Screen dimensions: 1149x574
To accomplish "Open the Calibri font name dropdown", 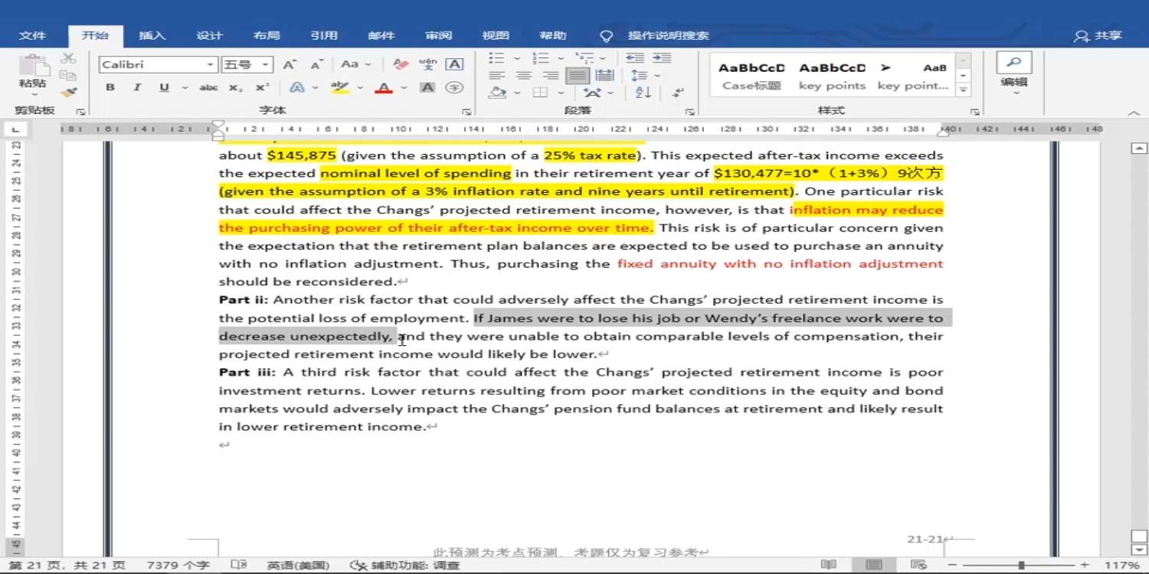I will [210, 65].
